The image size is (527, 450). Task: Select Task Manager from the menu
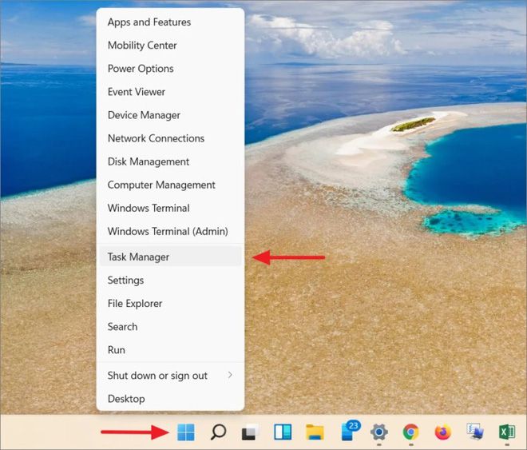point(170,257)
